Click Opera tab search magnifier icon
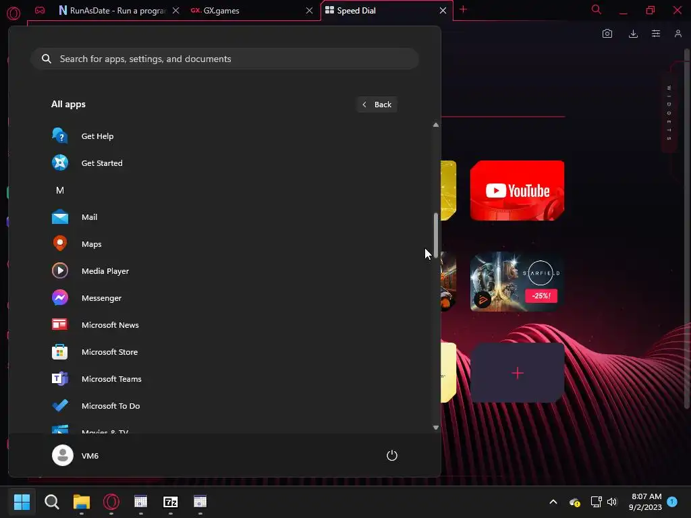Image resolution: width=691 pixels, height=518 pixels. tap(597, 9)
